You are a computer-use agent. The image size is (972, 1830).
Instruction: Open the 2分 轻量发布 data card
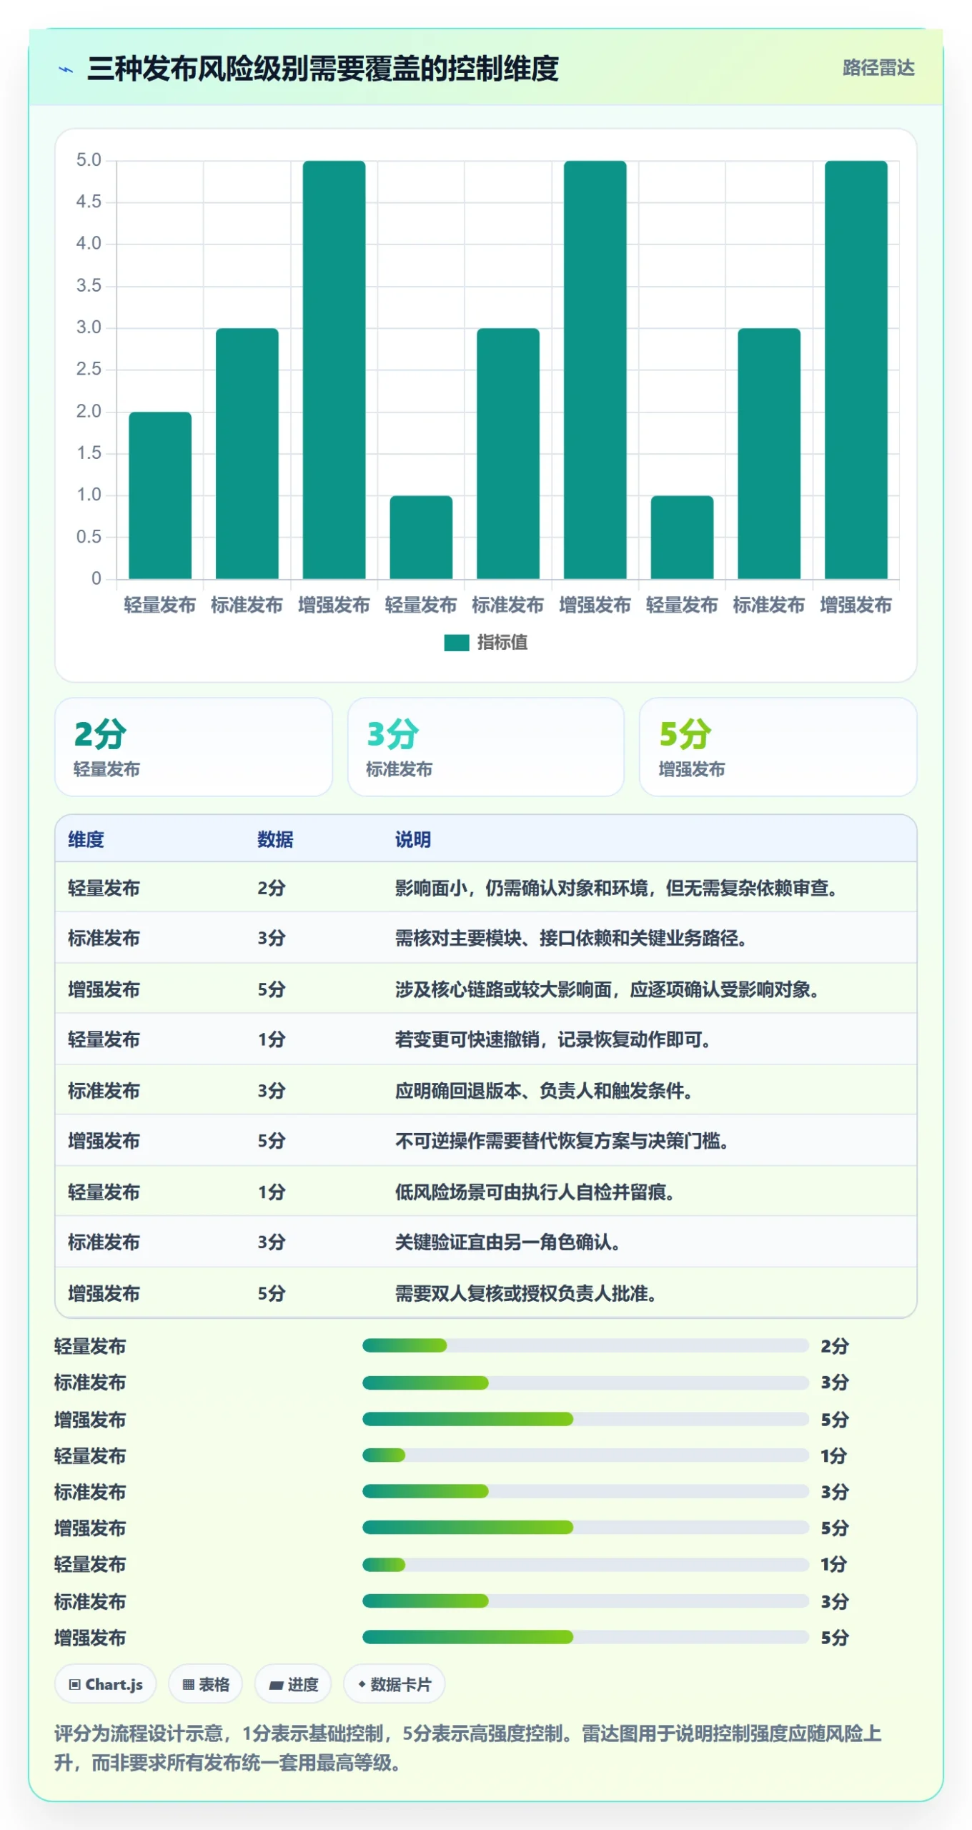tap(194, 747)
